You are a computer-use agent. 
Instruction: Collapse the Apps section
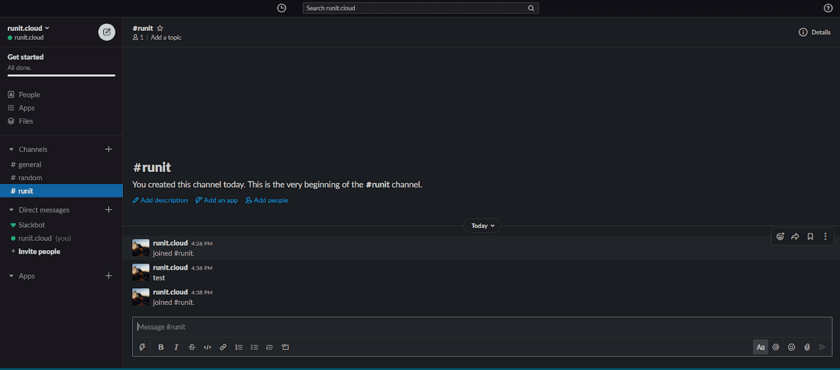12,276
